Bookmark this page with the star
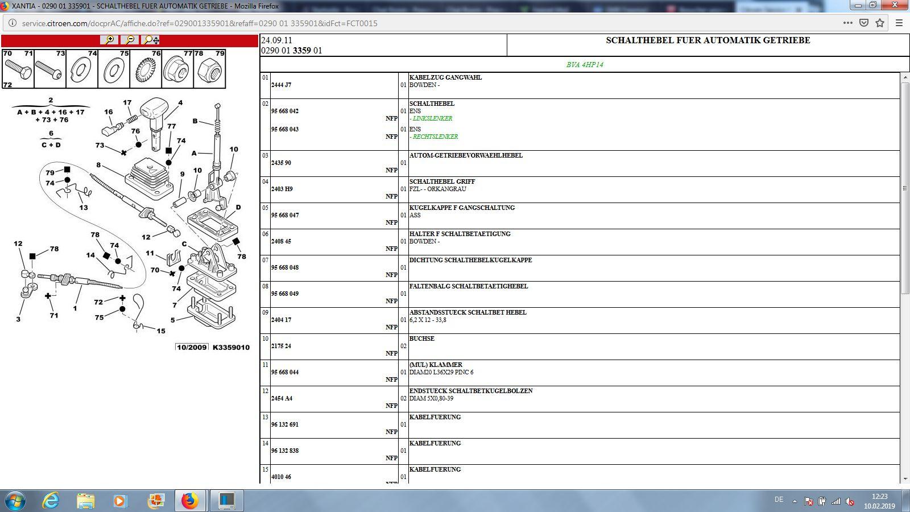Screen dimensions: 910x512 pyautogui.click(x=880, y=23)
